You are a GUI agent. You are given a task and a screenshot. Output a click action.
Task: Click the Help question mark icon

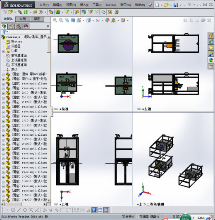tap(189, 5)
